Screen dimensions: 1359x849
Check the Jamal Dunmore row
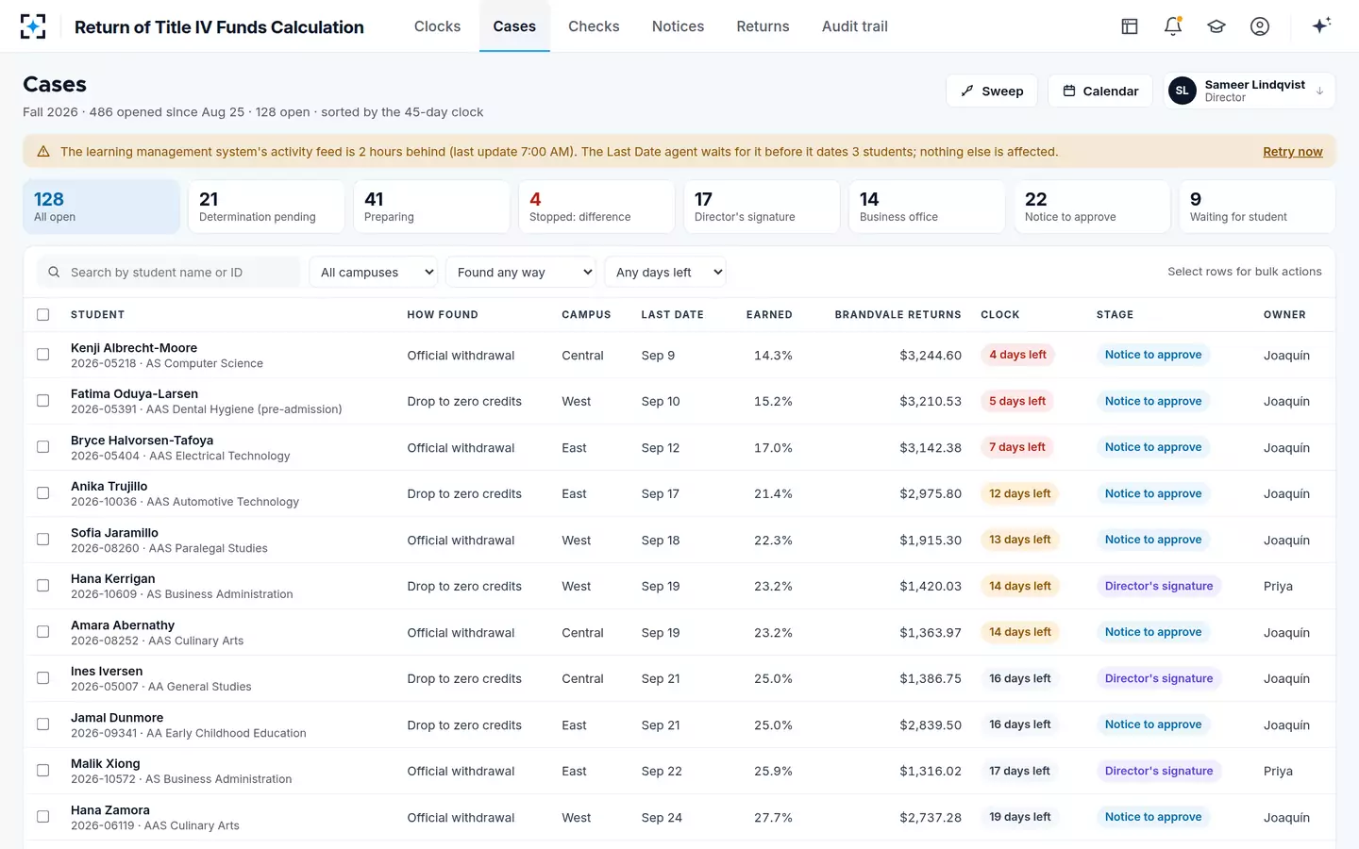42,724
